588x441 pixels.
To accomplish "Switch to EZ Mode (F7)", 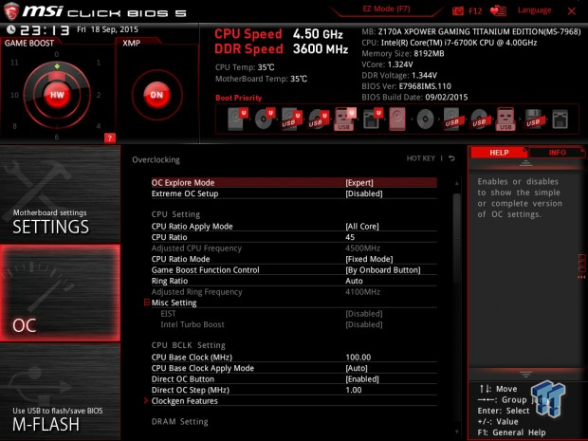I will 386,9.
